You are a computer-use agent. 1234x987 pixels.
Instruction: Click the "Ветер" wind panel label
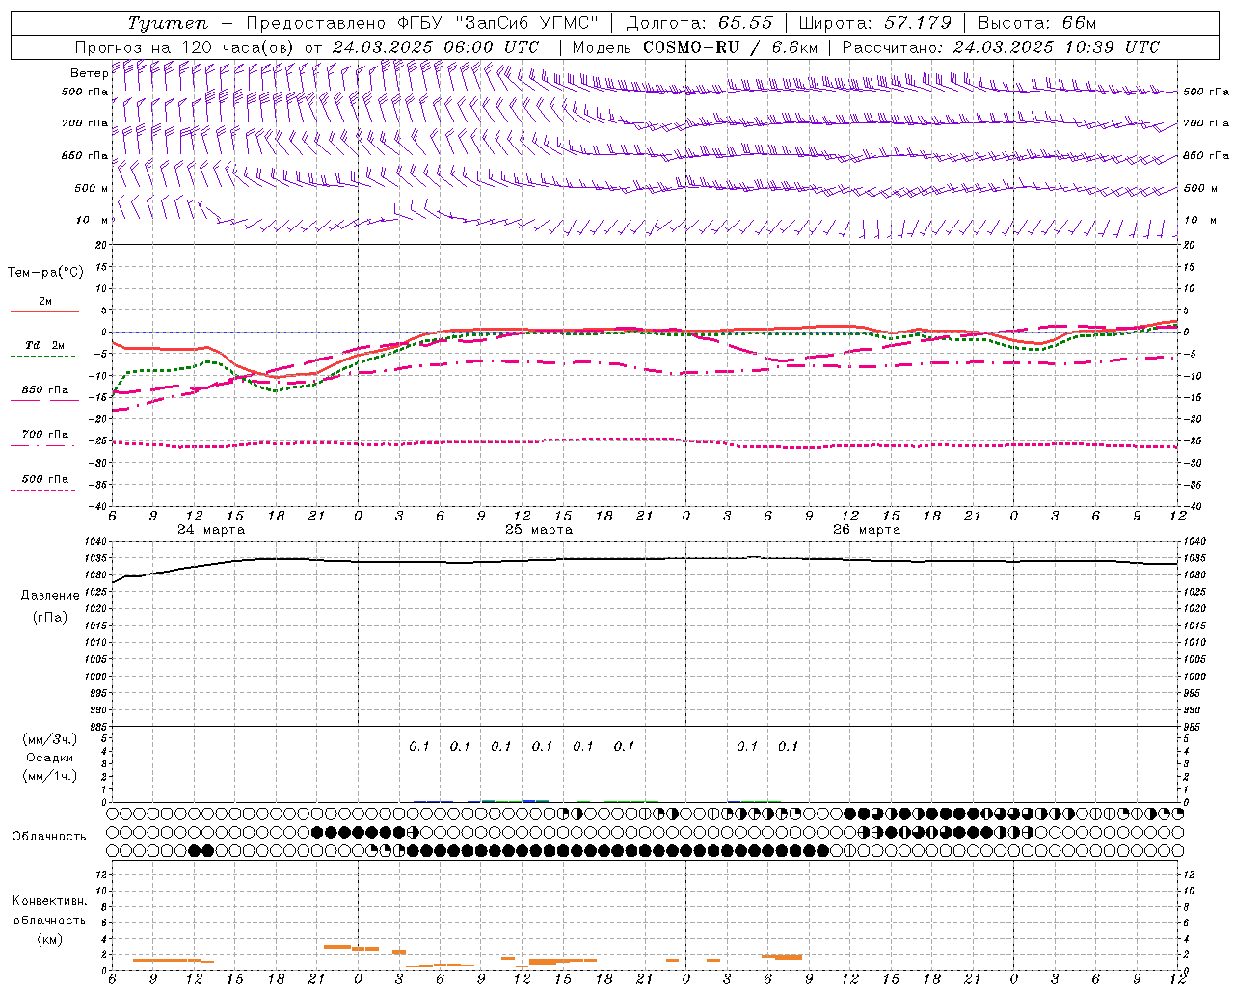pos(90,73)
